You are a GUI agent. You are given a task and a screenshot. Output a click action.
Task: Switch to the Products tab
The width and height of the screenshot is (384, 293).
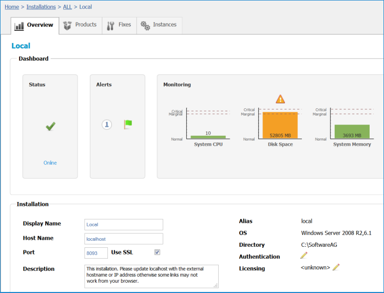[x=80, y=25]
